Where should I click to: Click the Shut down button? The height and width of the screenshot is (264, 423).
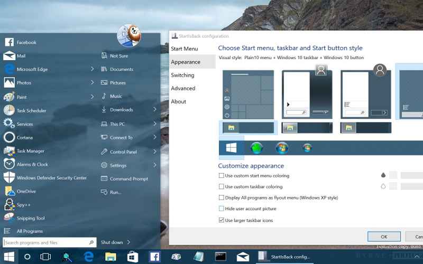pos(112,242)
